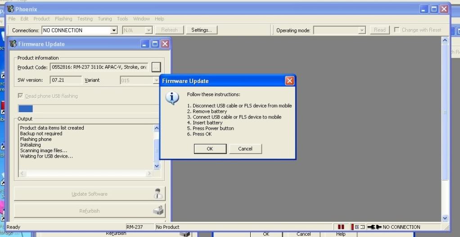The image size is (460, 237).
Task: Select 'Initializing' output line
Action: (x=31, y=145)
